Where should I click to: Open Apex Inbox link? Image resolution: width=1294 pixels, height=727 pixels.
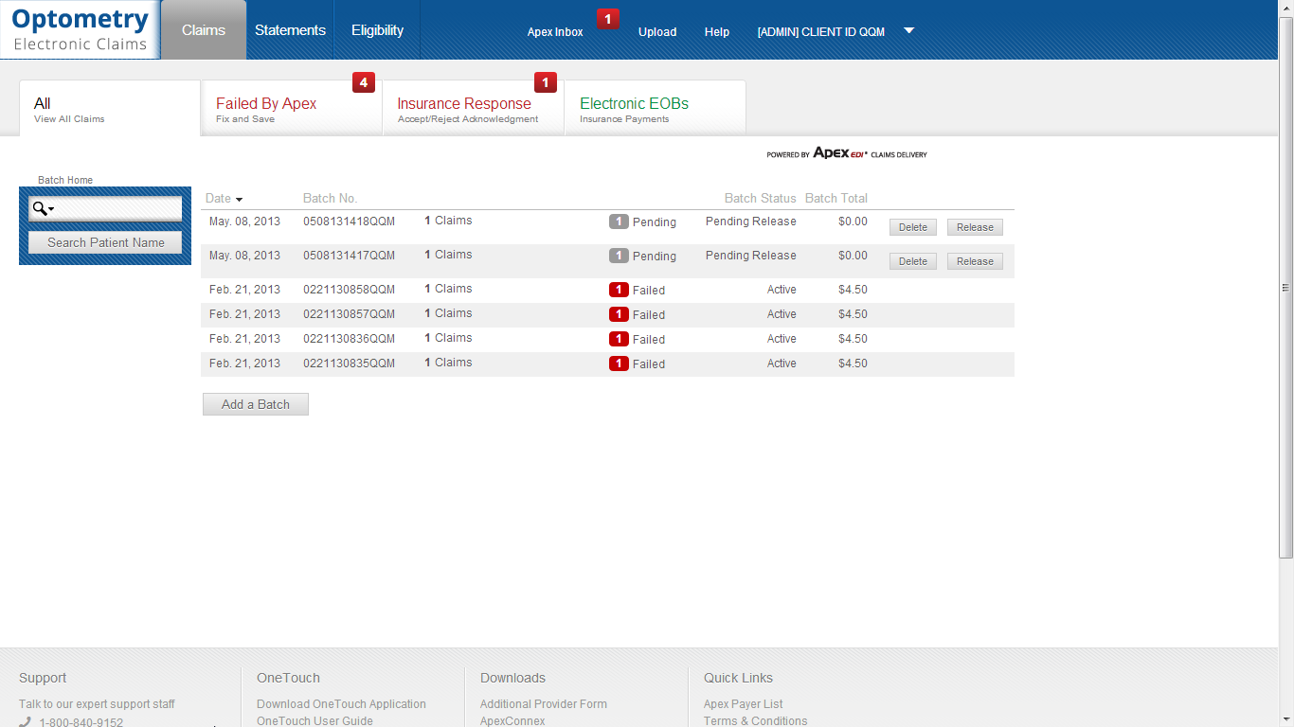555,32
